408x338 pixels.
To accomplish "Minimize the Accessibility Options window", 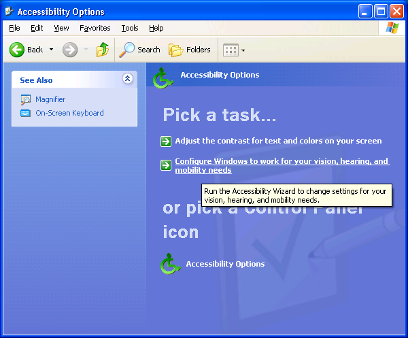I will coord(365,12).
